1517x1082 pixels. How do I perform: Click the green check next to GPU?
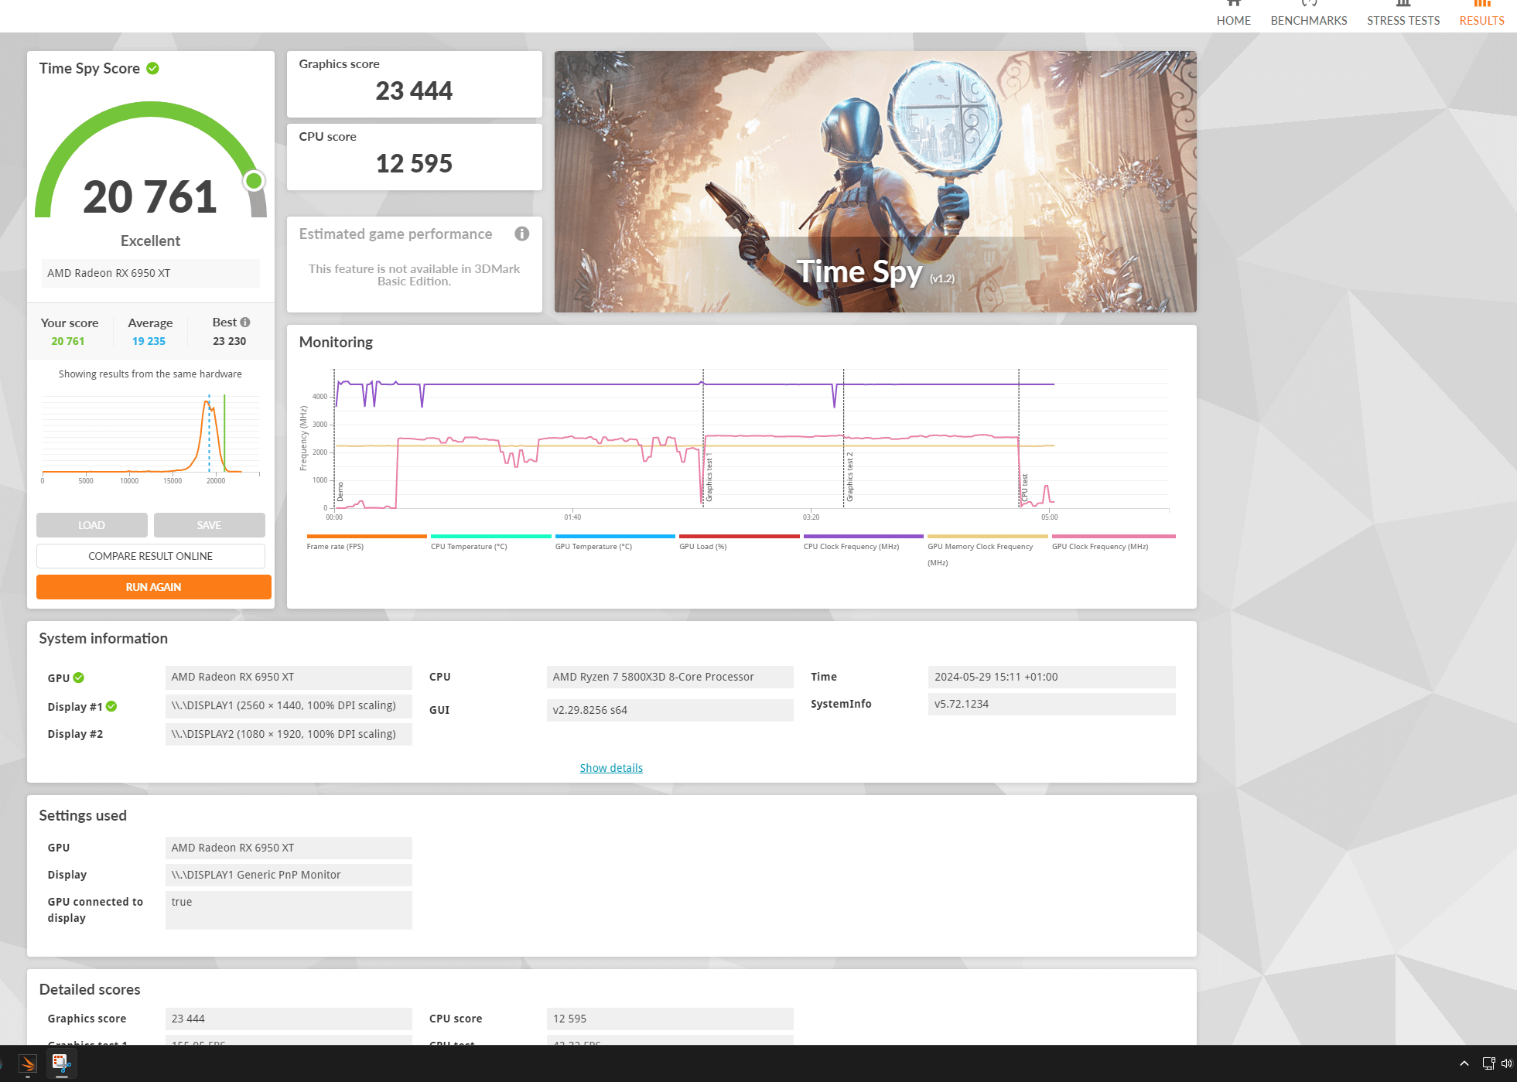(x=79, y=678)
